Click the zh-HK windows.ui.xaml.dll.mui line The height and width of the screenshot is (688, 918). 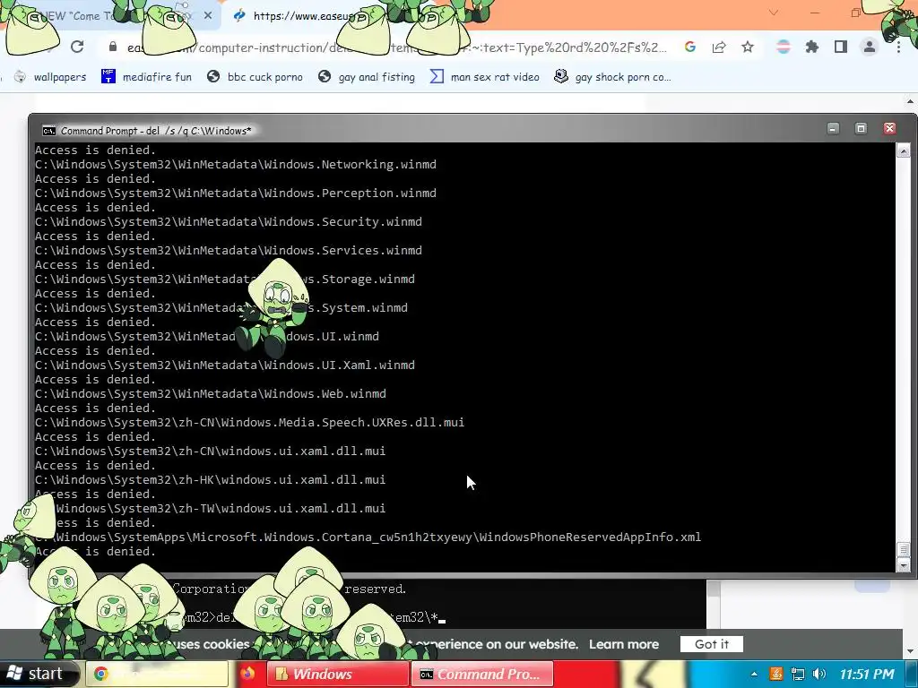(x=210, y=480)
